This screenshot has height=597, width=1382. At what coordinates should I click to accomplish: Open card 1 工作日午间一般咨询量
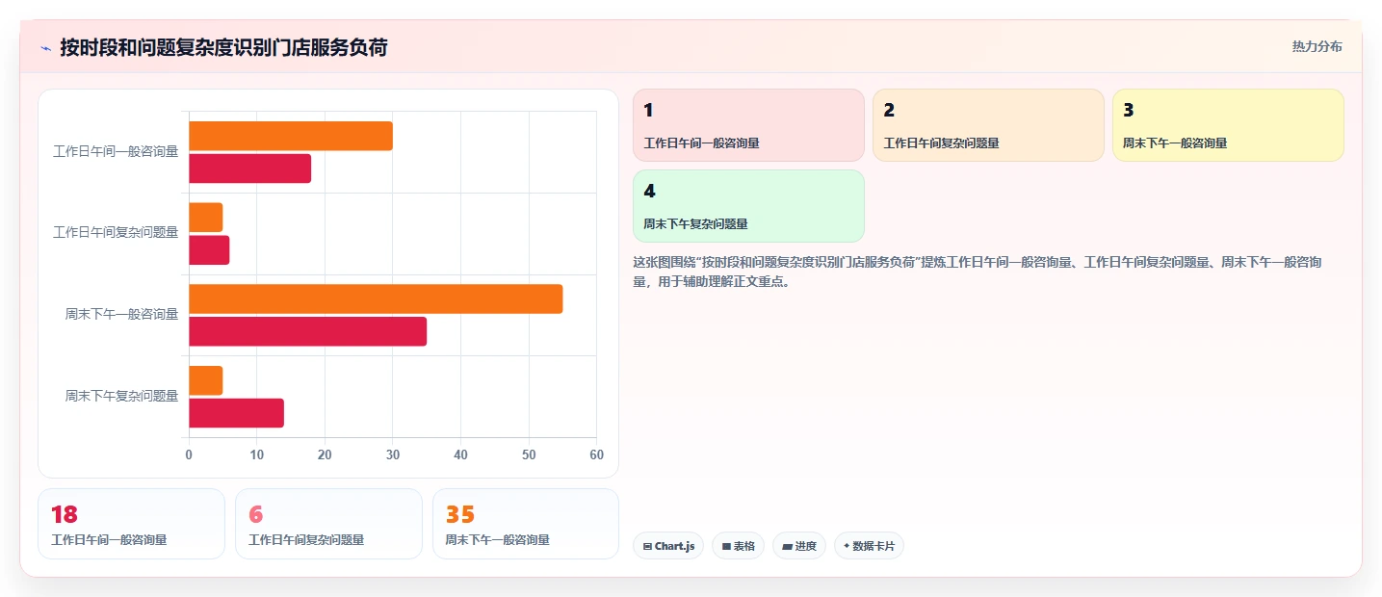(x=748, y=125)
